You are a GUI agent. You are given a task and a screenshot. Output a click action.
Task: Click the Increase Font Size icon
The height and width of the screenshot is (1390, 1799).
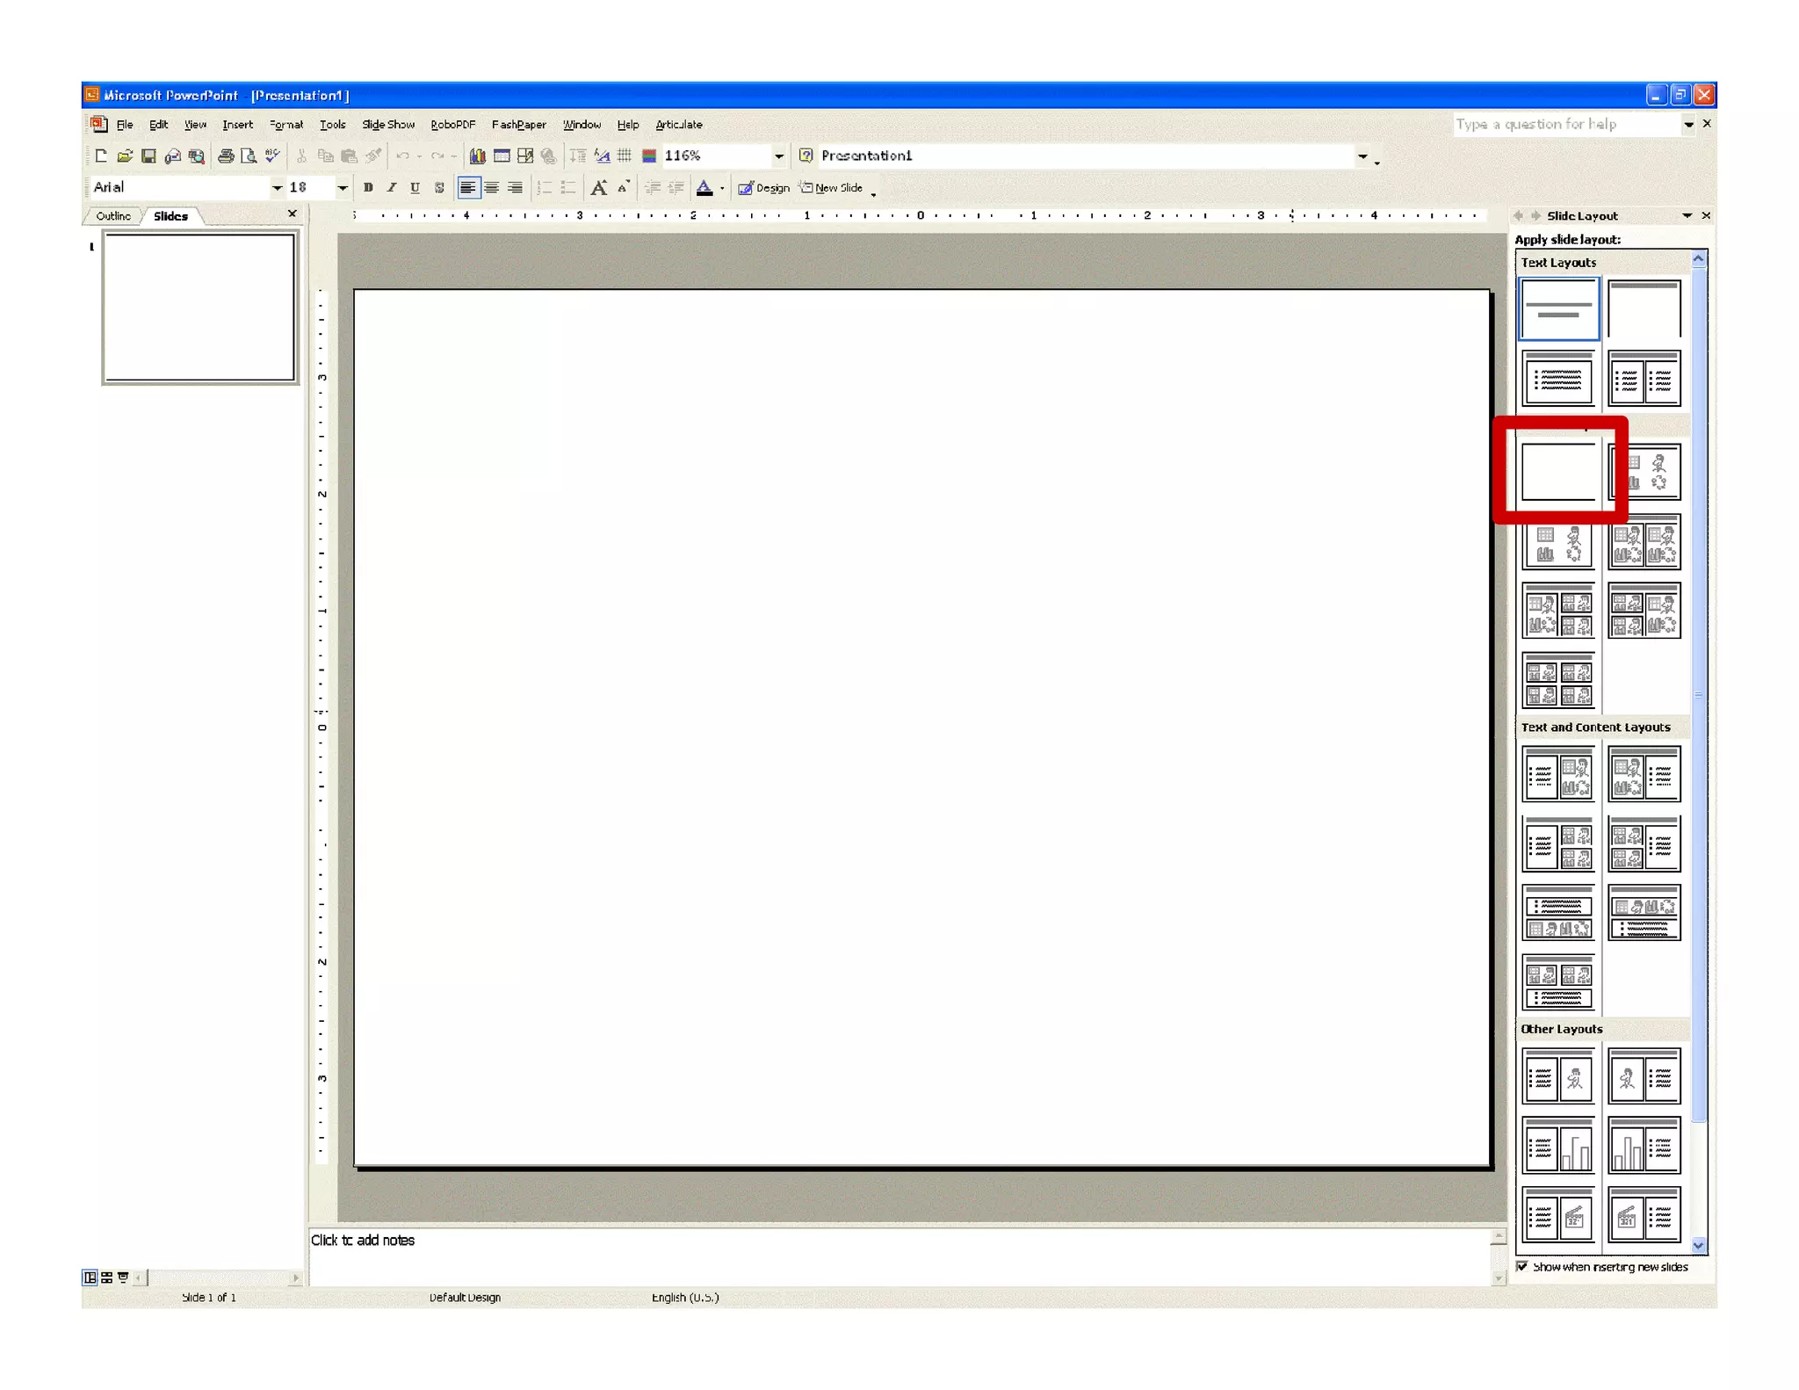[x=598, y=187]
